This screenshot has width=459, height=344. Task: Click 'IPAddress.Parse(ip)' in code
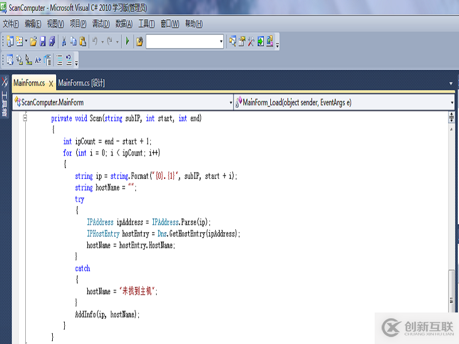(180, 222)
